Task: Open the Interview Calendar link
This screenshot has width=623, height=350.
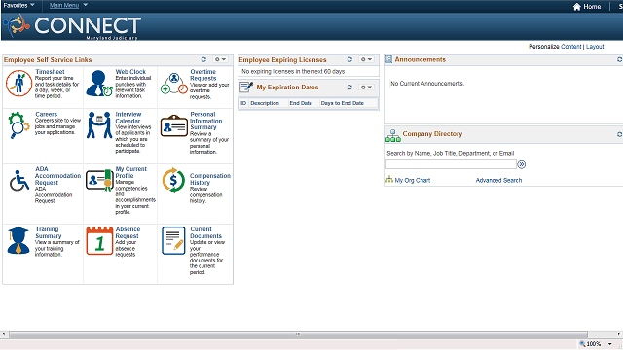Action: [128, 118]
